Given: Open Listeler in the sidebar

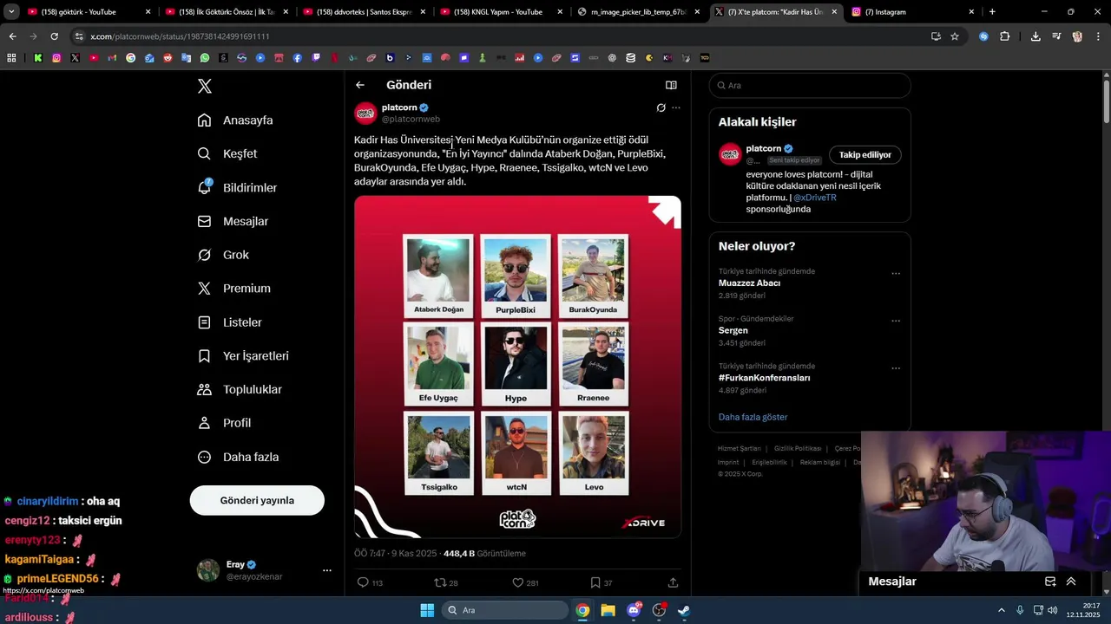Looking at the screenshot, I should click(x=229, y=322).
